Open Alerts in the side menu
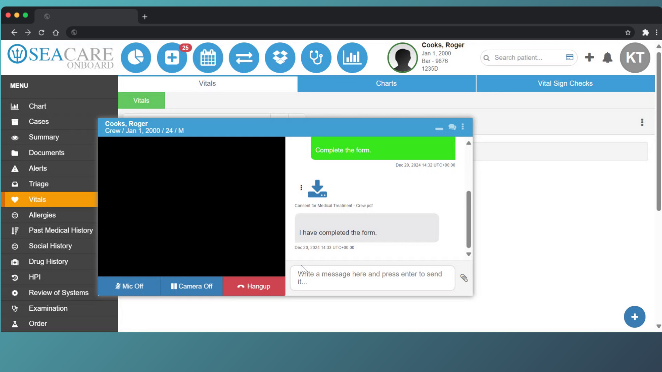This screenshot has width=662, height=372. [x=49, y=168]
